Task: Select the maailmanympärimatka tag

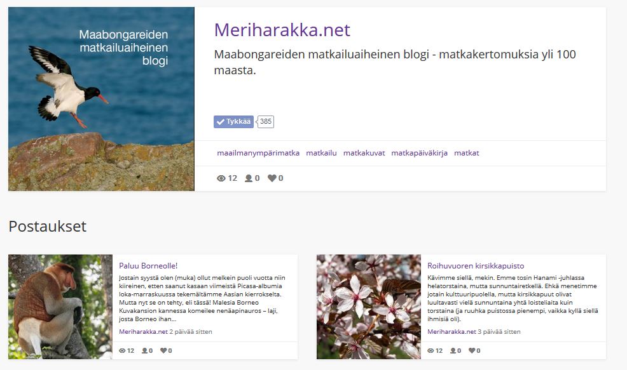Action: coord(259,153)
